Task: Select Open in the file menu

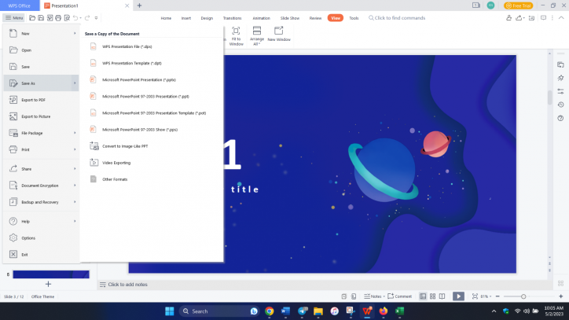Action: [x=41, y=50]
